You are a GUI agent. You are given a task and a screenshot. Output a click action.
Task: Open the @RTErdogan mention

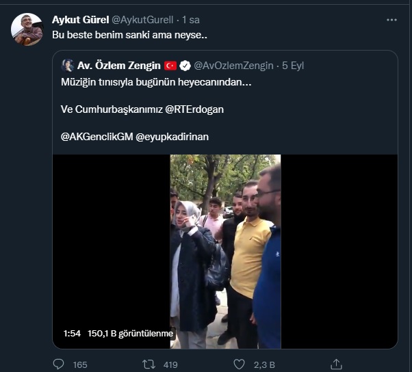click(x=194, y=109)
